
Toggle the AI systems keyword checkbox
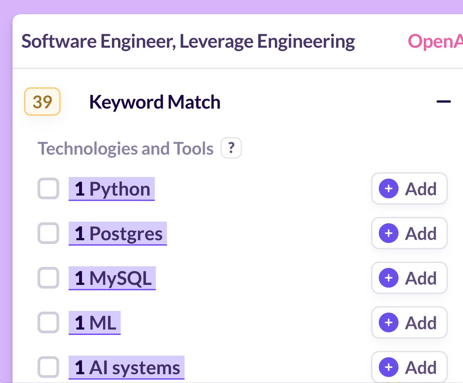tap(48, 367)
